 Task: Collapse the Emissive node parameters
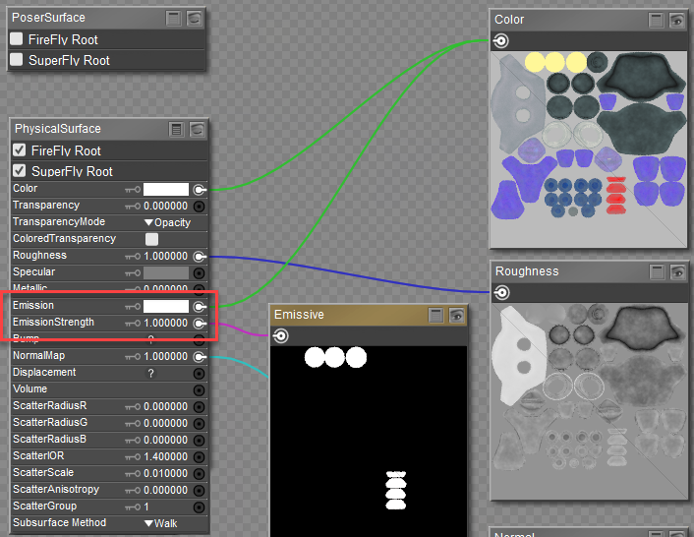[436, 315]
